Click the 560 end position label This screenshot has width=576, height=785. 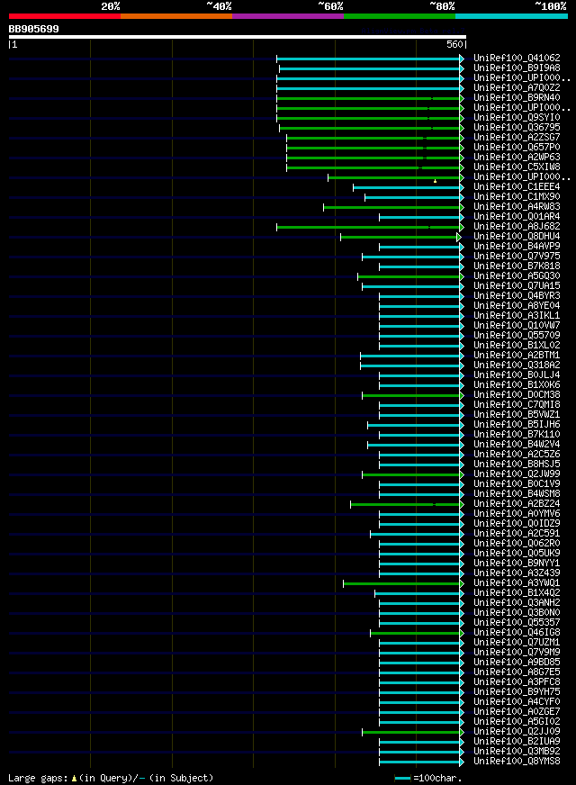click(454, 44)
